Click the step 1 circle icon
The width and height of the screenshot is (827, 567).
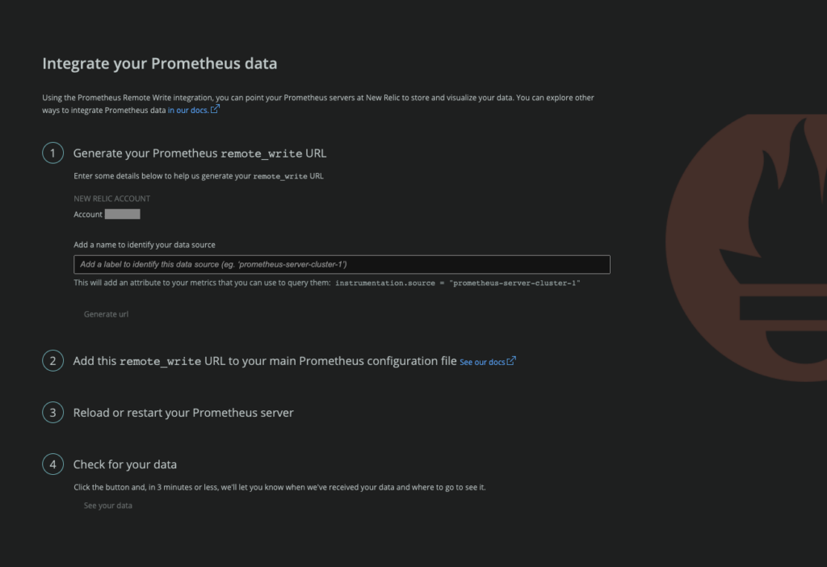(52, 153)
